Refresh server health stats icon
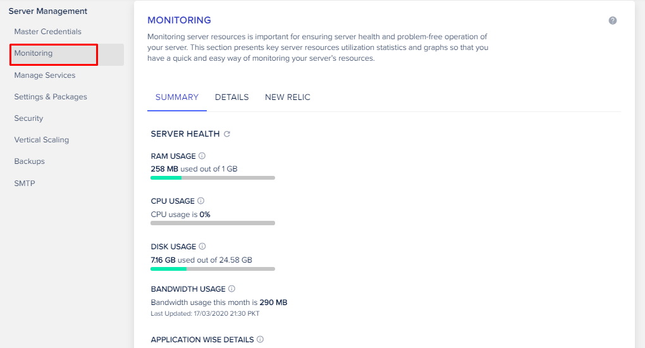This screenshot has height=348, width=645. click(x=227, y=134)
